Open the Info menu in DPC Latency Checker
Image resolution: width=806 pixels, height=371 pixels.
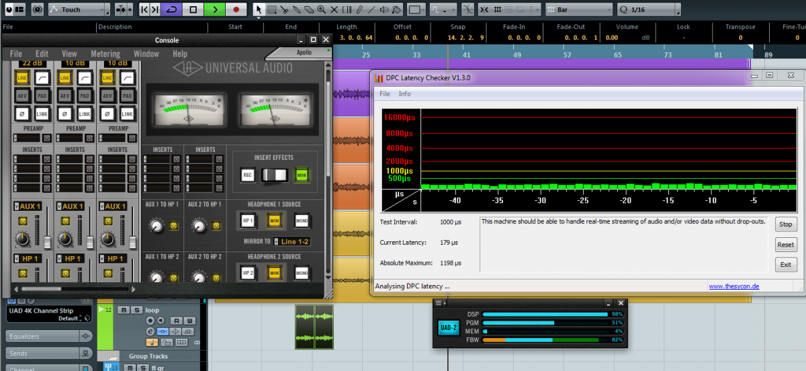pos(404,94)
